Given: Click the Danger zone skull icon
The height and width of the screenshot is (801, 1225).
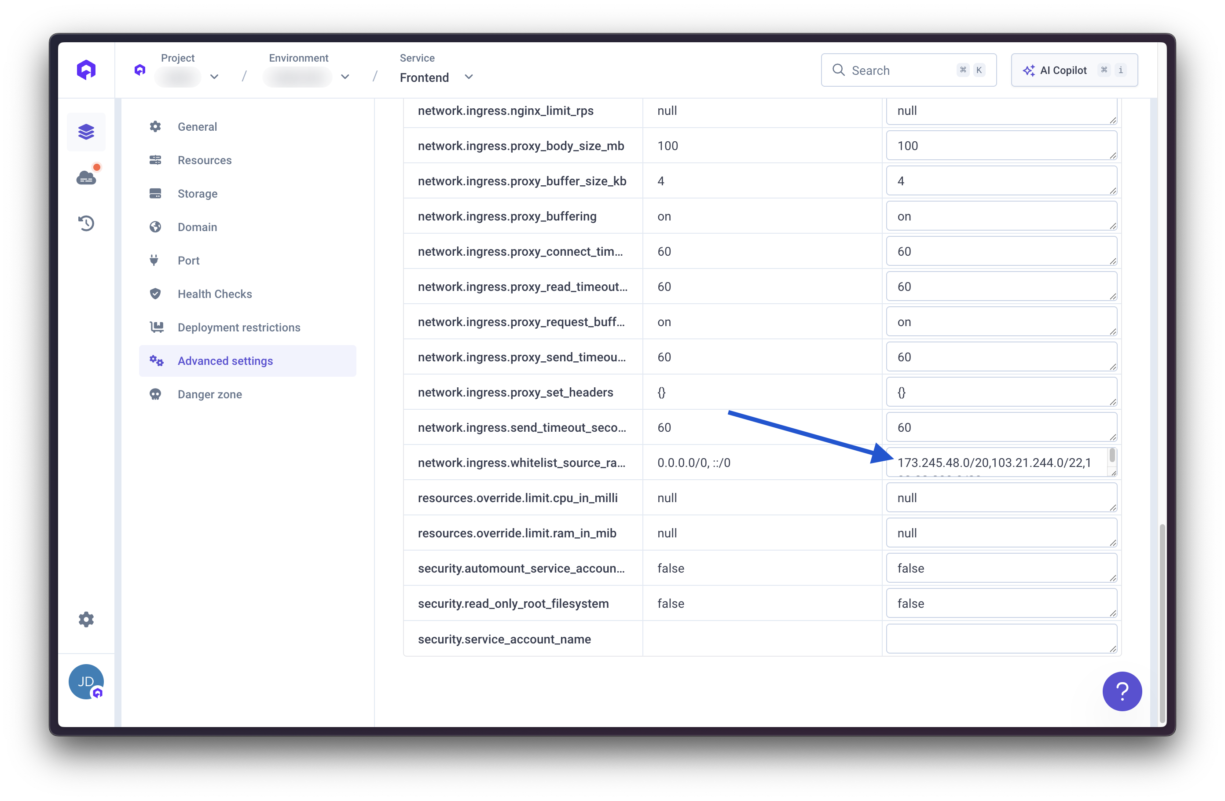Looking at the screenshot, I should (x=155, y=394).
